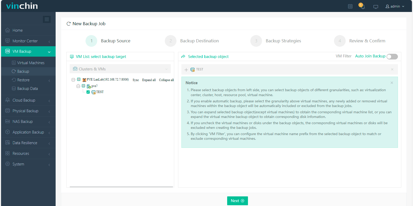Click the Auto Join Backup label
This screenshot has width=413, height=206.
(x=370, y=56)
